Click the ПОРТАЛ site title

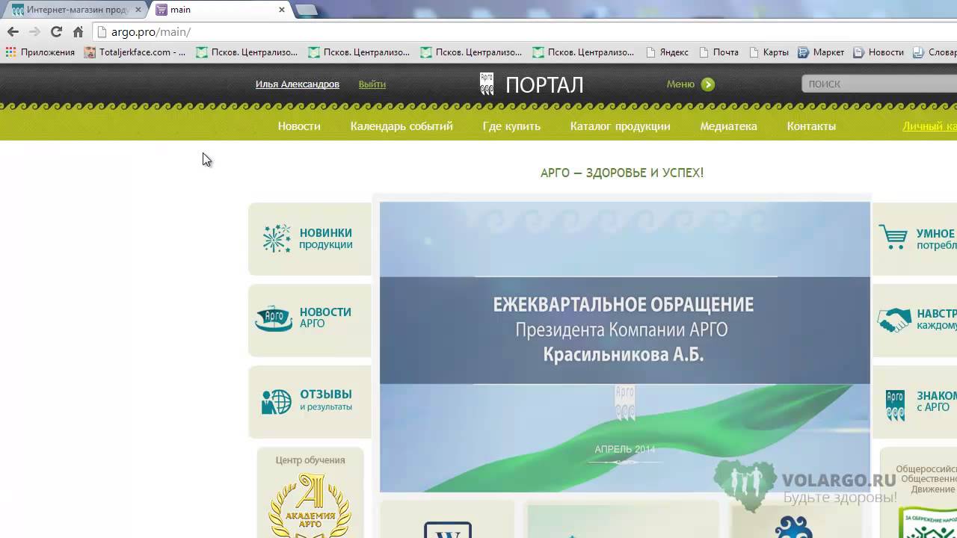544,84
